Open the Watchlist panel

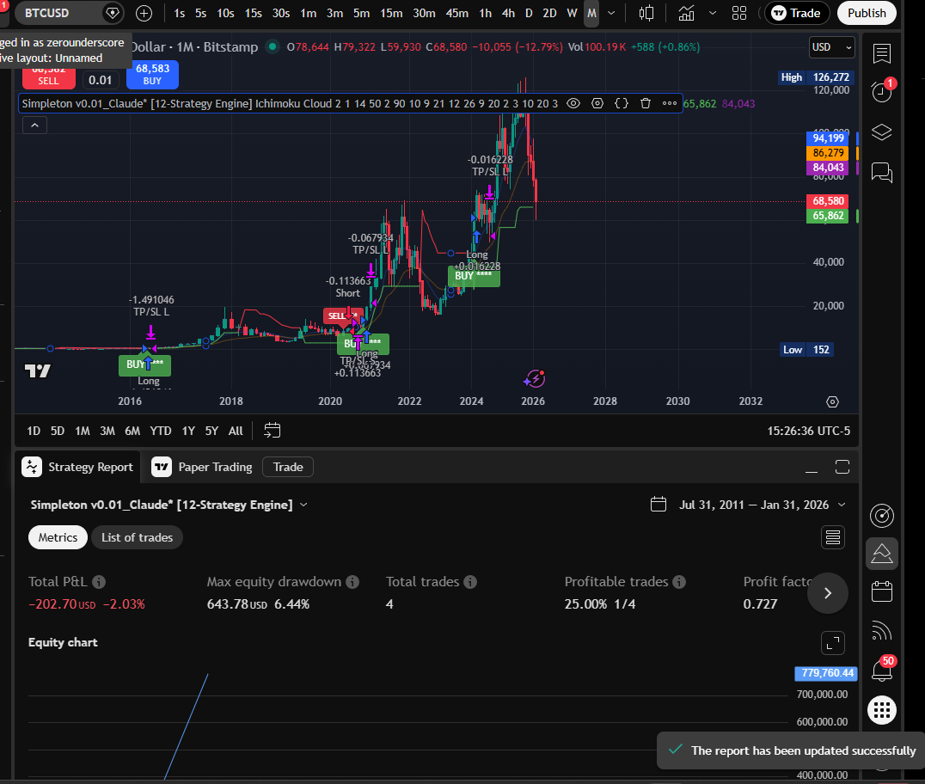click(881, 53)
